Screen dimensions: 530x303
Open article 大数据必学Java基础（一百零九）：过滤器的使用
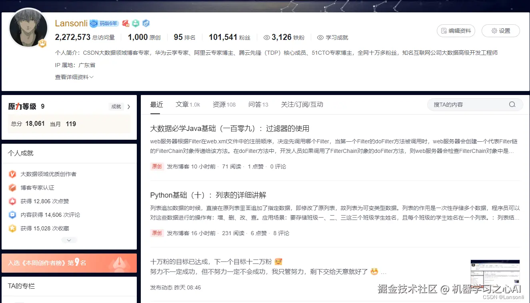(230, 129)
